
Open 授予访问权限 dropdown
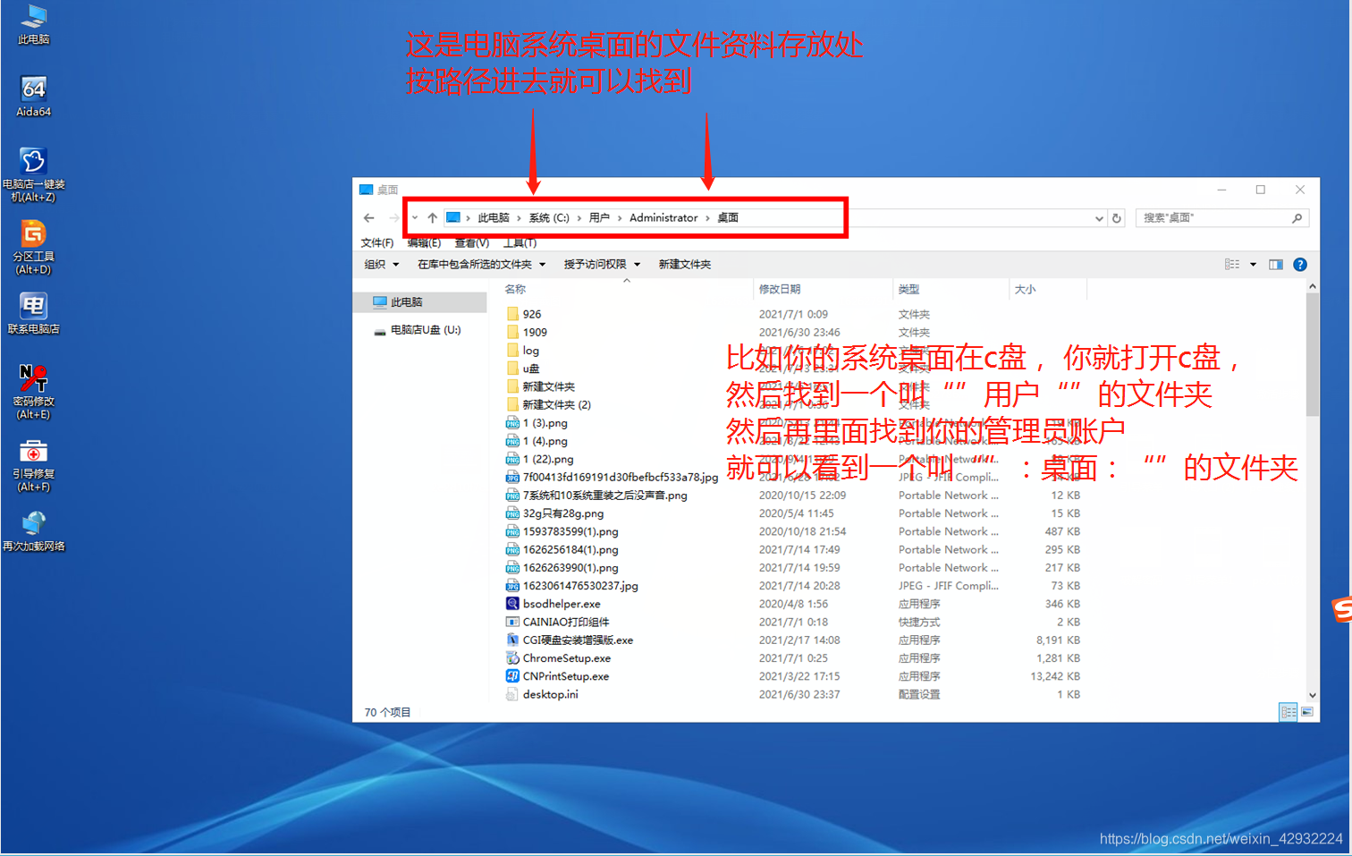pyautogui.click(x=602, y=264)
